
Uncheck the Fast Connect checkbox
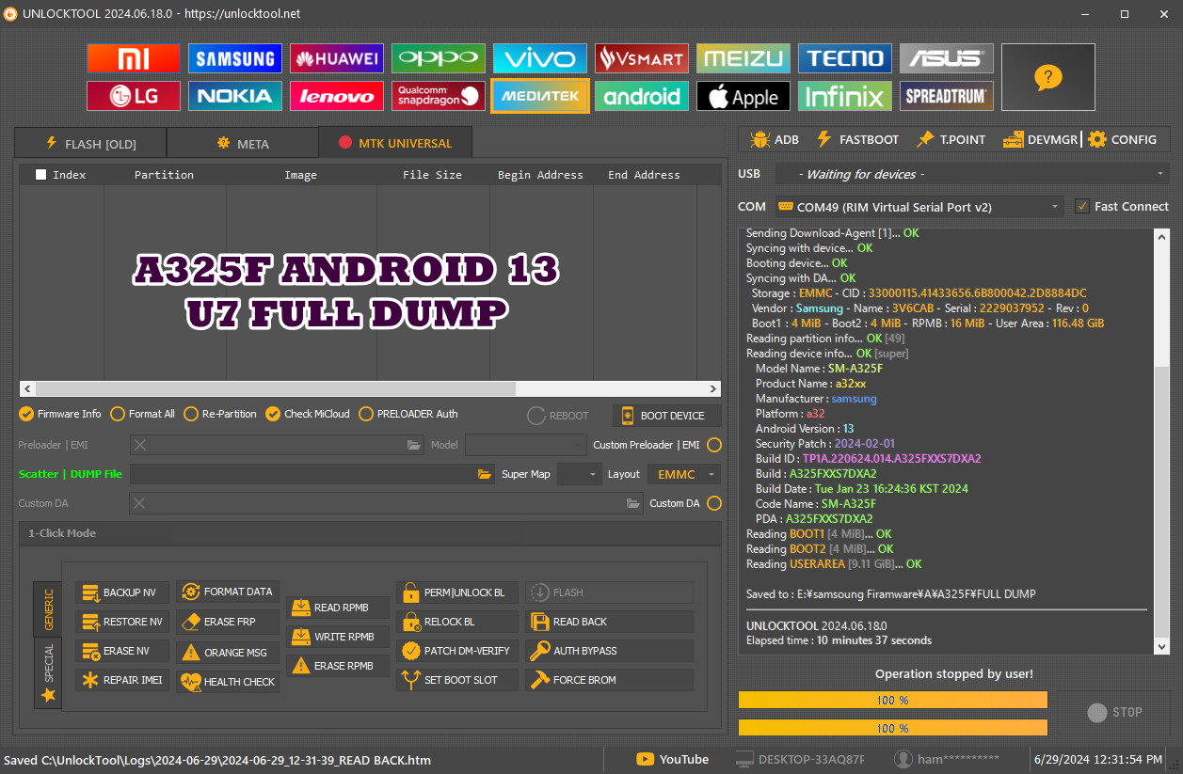pyautogui.click(x=1082, y=206)
